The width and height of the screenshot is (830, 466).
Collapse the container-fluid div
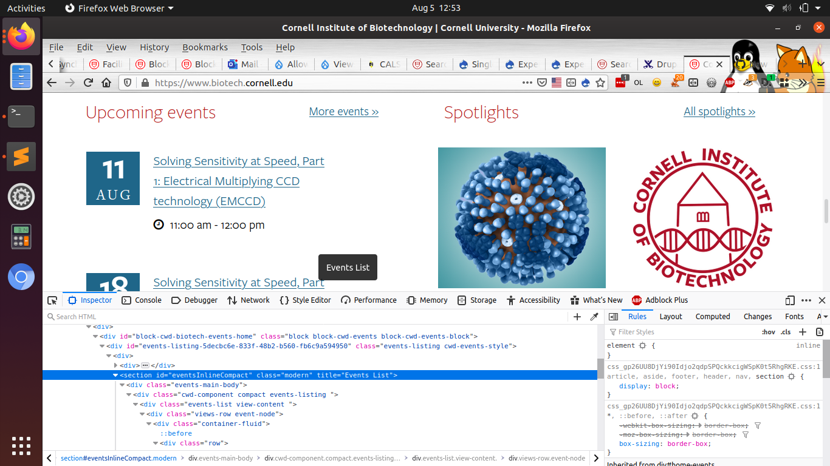tap(149, 424)
